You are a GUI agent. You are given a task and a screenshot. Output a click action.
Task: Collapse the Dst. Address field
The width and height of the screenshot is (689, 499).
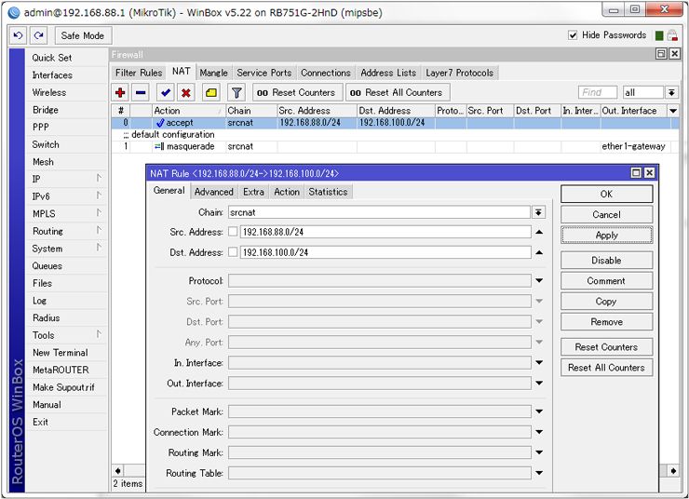[x=539, y=252]
